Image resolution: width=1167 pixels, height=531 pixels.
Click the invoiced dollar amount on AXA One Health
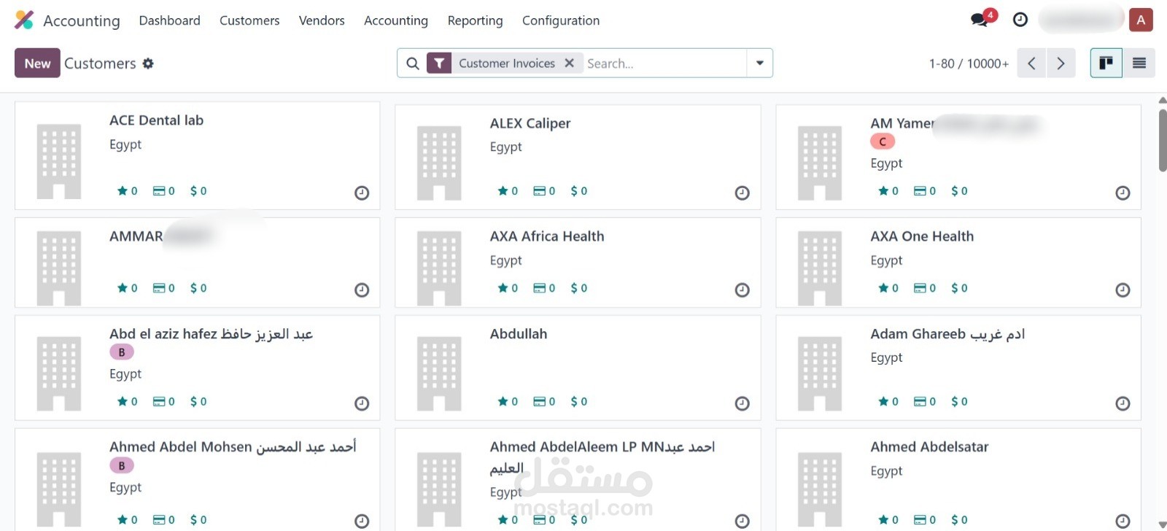click(x=959, y=288)
